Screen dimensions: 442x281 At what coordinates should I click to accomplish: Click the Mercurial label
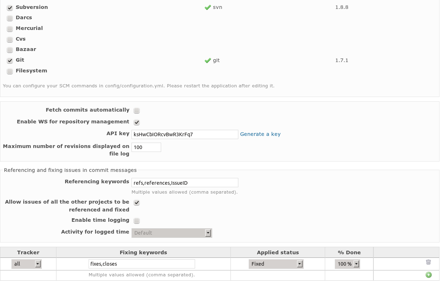[29, 28]
